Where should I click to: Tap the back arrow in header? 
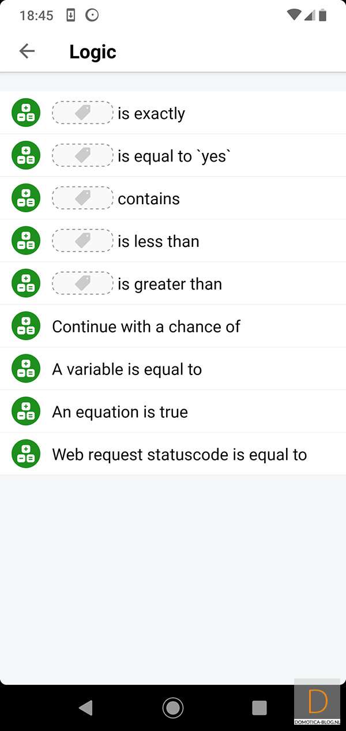27,51
